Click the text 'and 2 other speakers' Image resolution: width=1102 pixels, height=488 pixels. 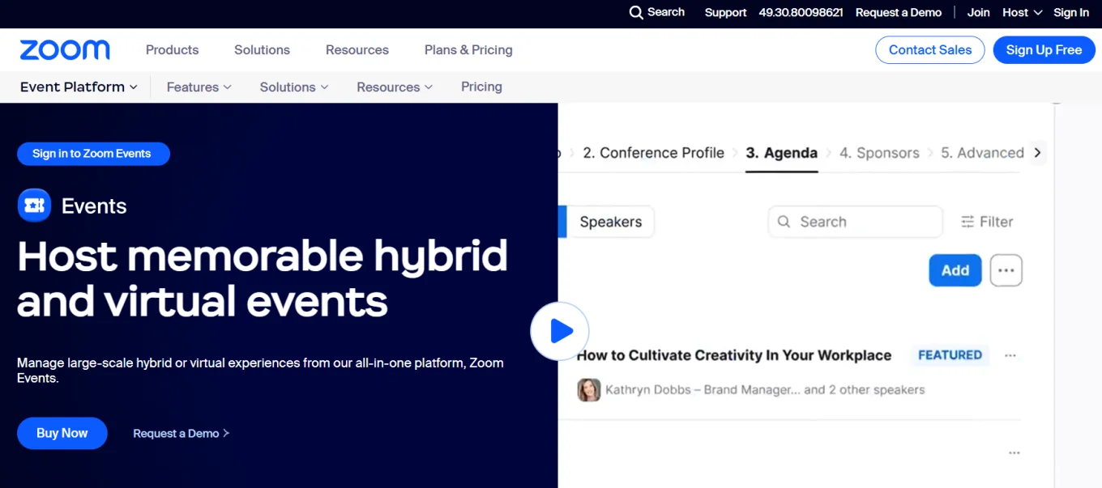[x=865, y=390]
